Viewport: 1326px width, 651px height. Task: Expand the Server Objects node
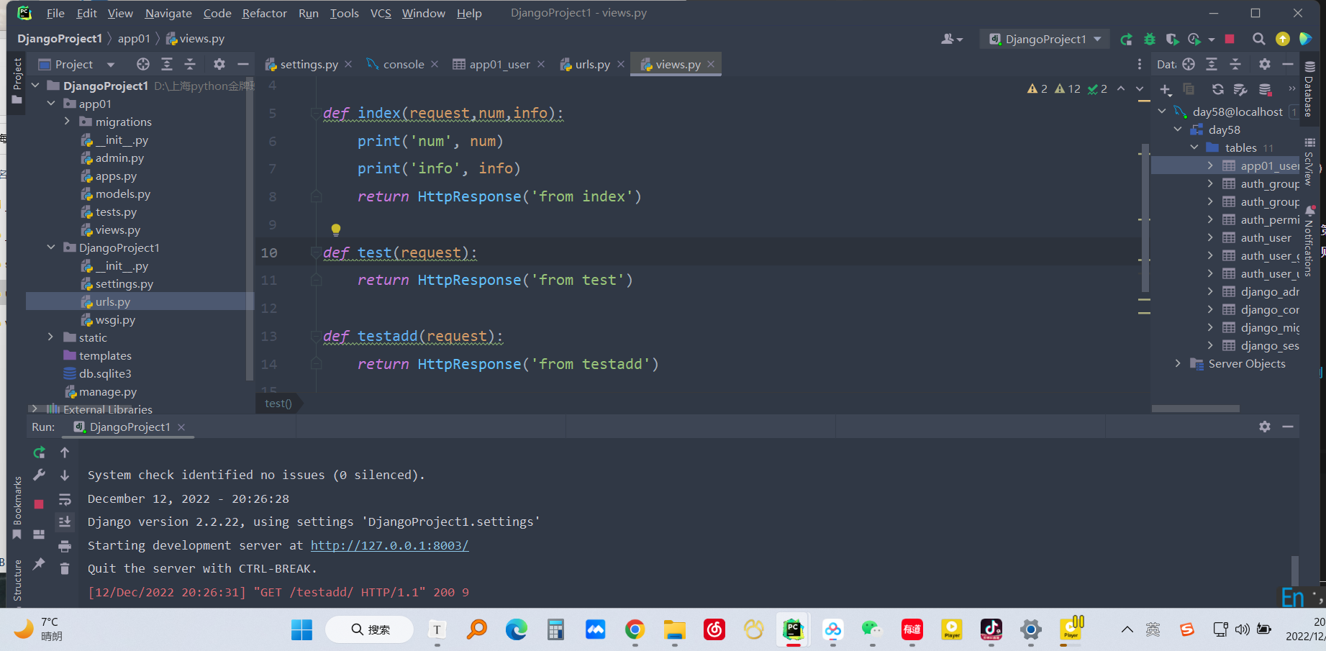pyautogui.click(x=1178, y=363)
